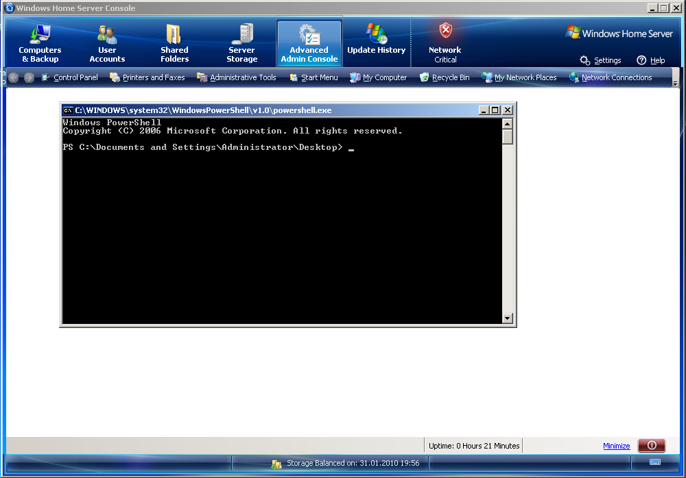686x478 pixels.
Task: Click the PowerShell scrollbar up arrow
Action: (x=507, y=124)
